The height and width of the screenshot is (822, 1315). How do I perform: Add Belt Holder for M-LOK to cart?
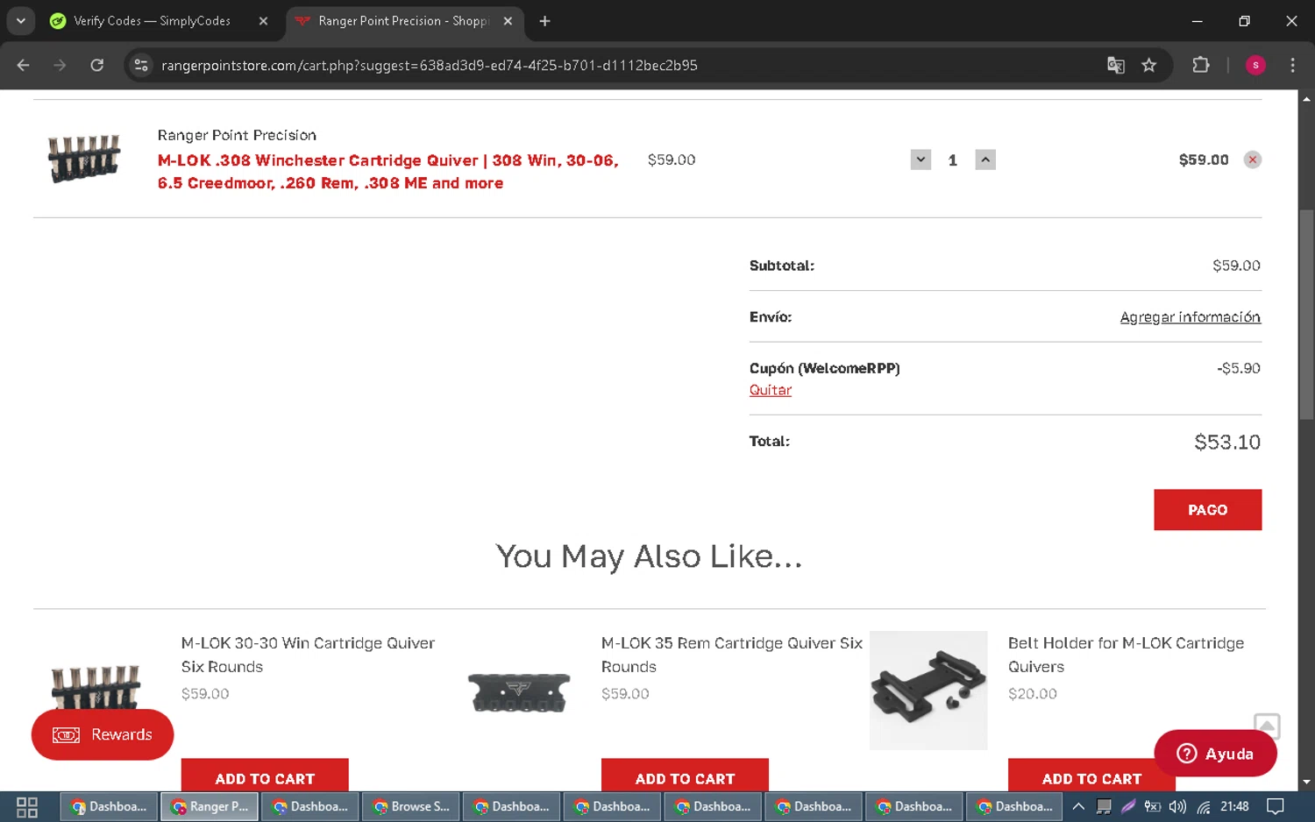pos(1091,776)
